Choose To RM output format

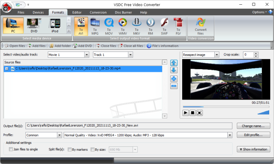150,27
